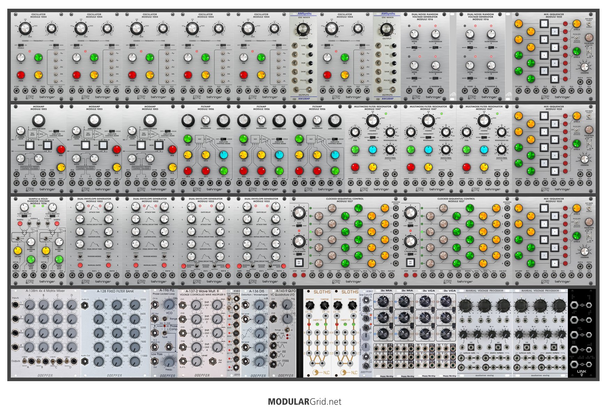
Task: Click the A-137-2 CV1 jack
Action: tap(182, 305)
